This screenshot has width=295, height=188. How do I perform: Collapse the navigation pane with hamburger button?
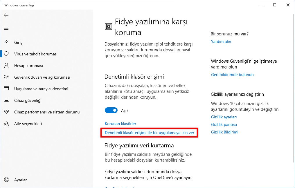(x=6, y=28)
